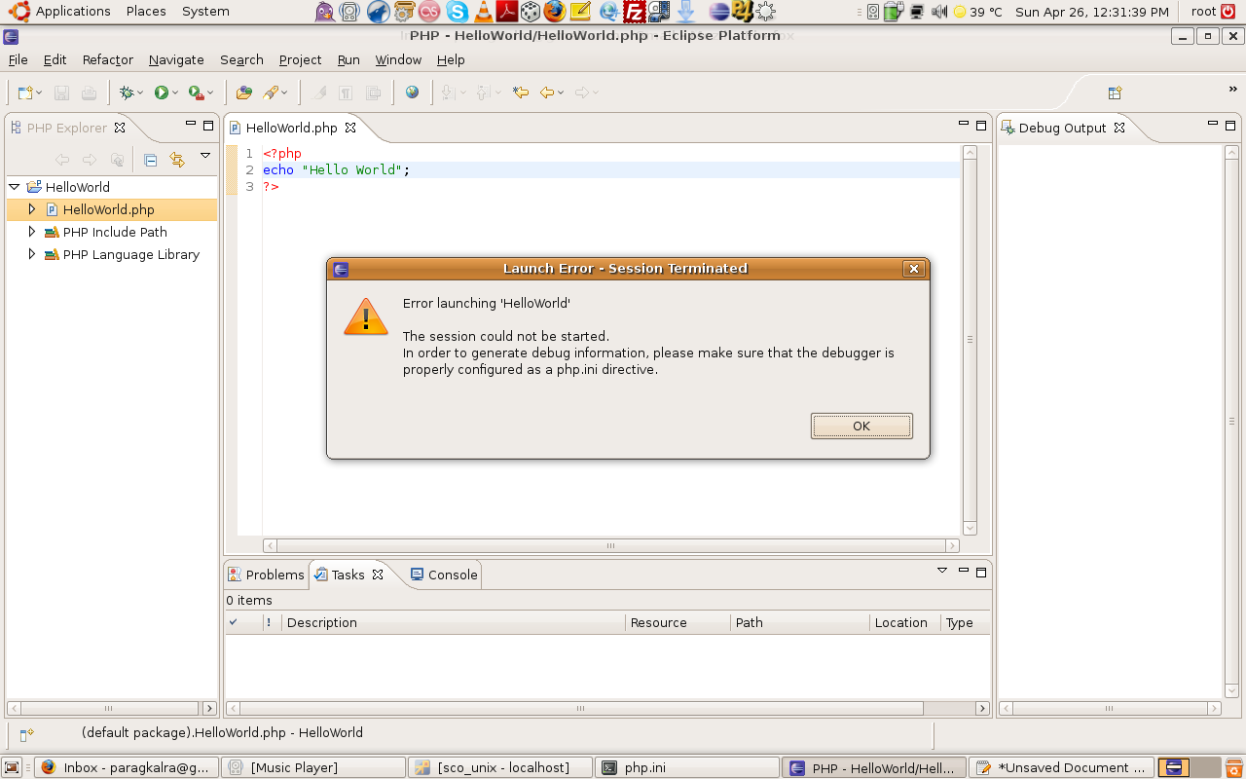Screen dimensions: 1246x779
Task: Switch to the Console tab
Action: click(x=444, y=575)
